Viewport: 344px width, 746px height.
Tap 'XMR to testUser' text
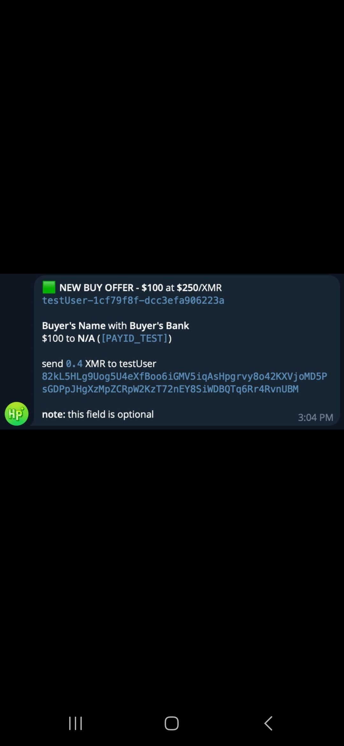(120, 363)
